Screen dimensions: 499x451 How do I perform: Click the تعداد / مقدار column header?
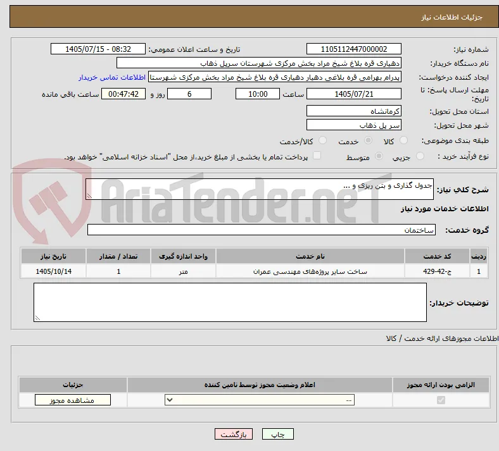(x=118, y=256)
